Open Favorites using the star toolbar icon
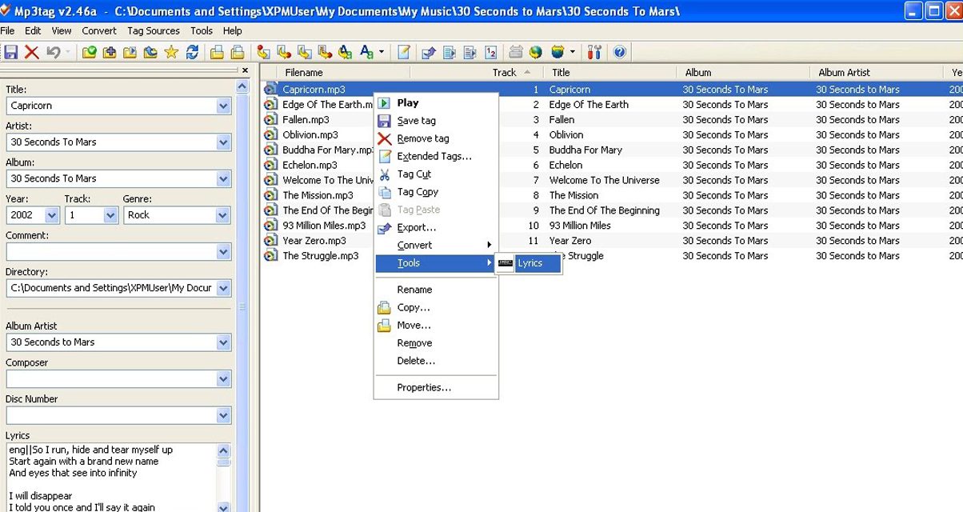The height and width of the screenshot is (512, 963). (171, 52)
